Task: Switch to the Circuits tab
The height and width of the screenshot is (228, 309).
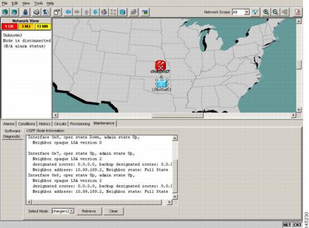Action: 60,124
